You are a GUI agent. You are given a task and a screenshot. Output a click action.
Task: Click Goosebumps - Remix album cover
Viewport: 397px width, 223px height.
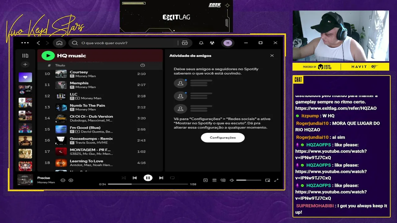coord(61,140)
